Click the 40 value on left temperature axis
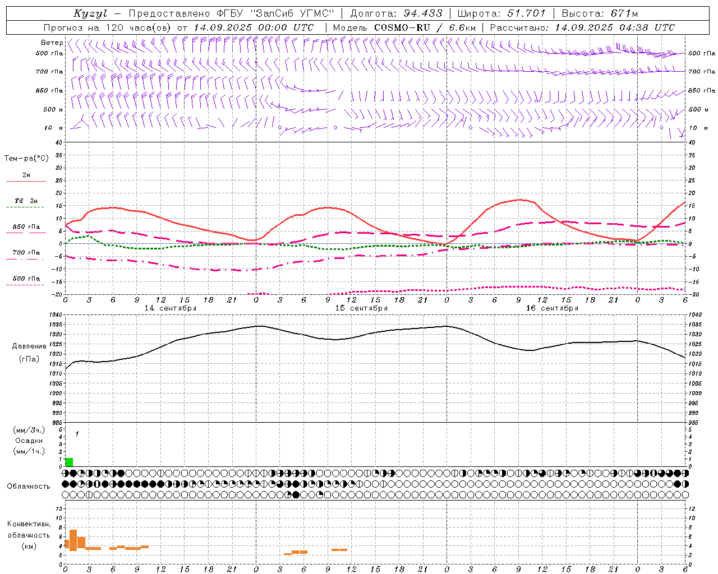This screenshot has height=574, width=718. (58, 142)
